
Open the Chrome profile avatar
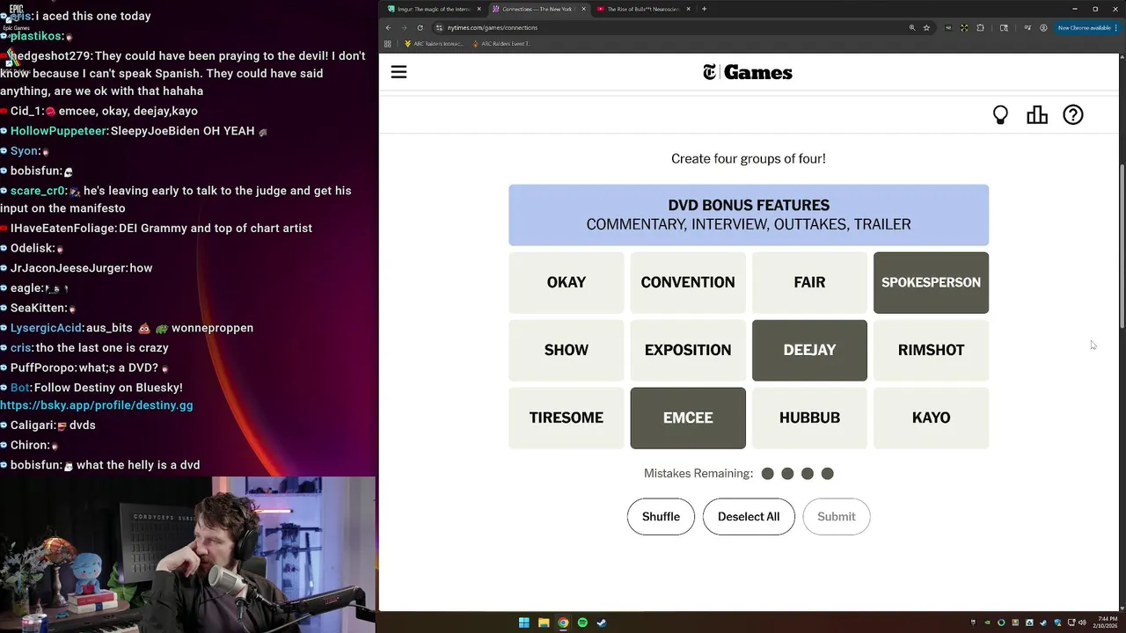tap(1043, 27)
